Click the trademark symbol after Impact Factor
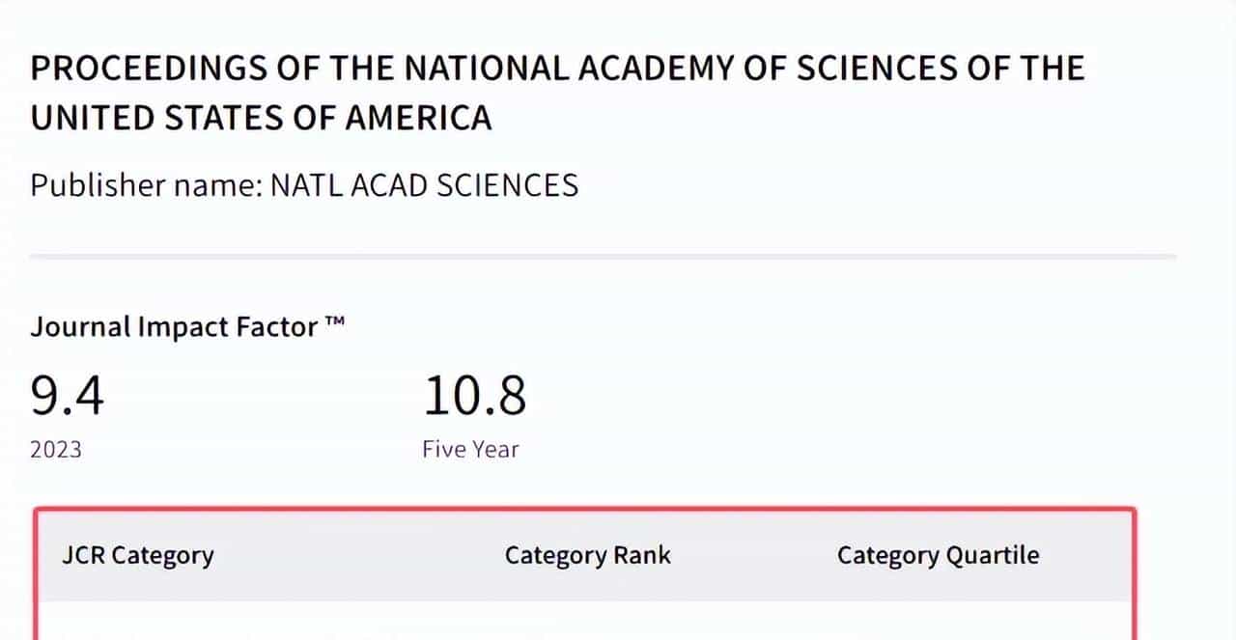Image resolution: width=1236 pixels, height=640 pixels. (x=334, y=324)
